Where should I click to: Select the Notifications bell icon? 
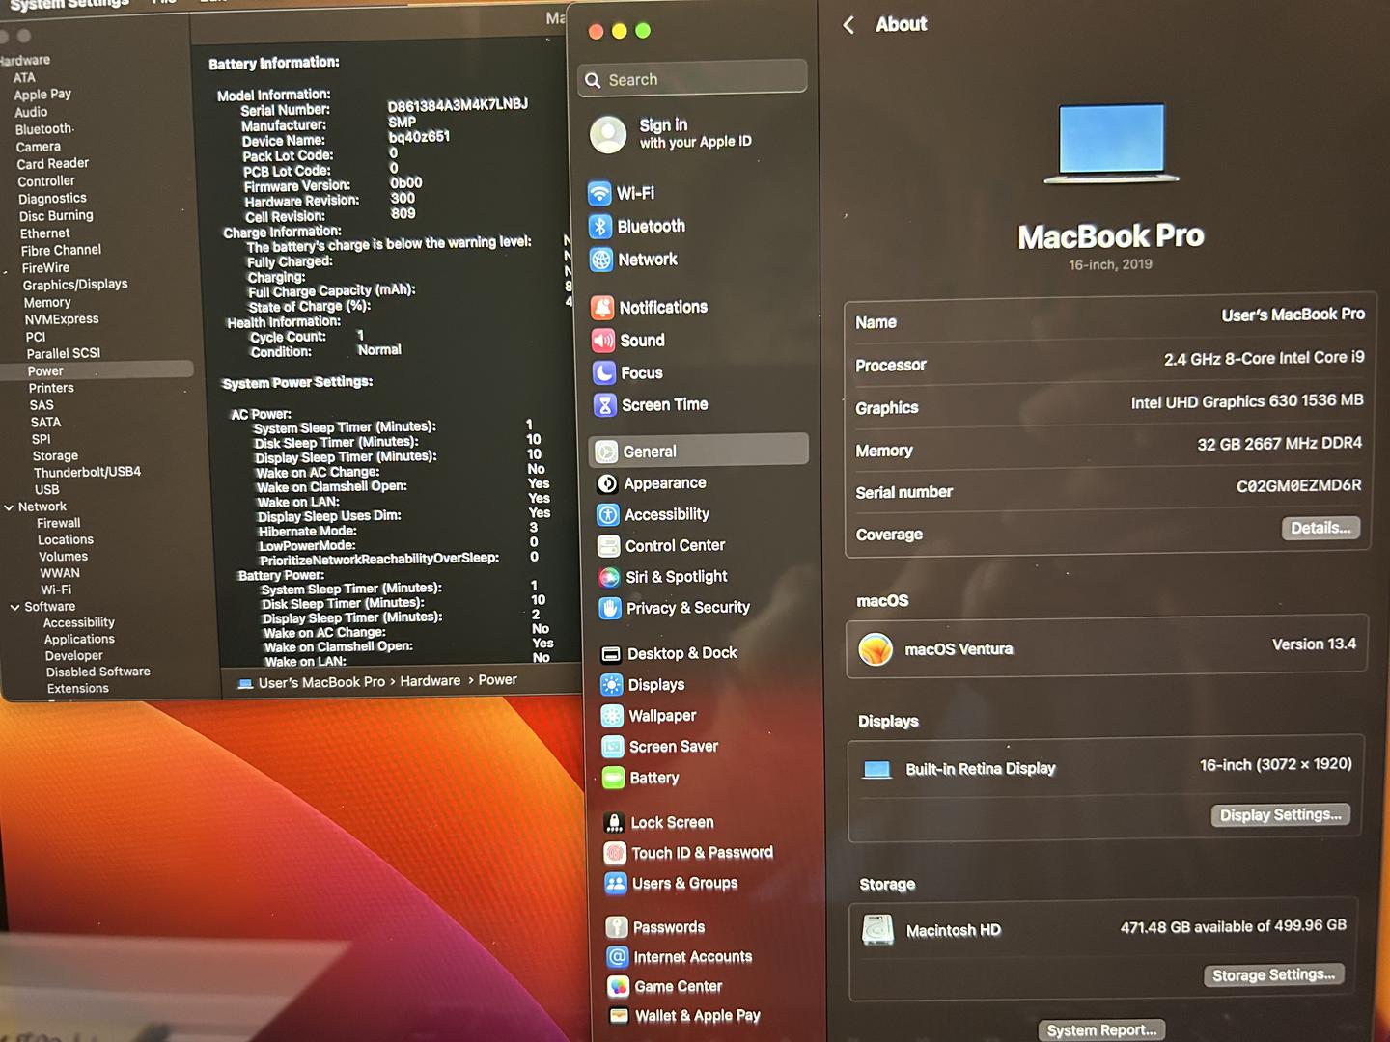602,308
